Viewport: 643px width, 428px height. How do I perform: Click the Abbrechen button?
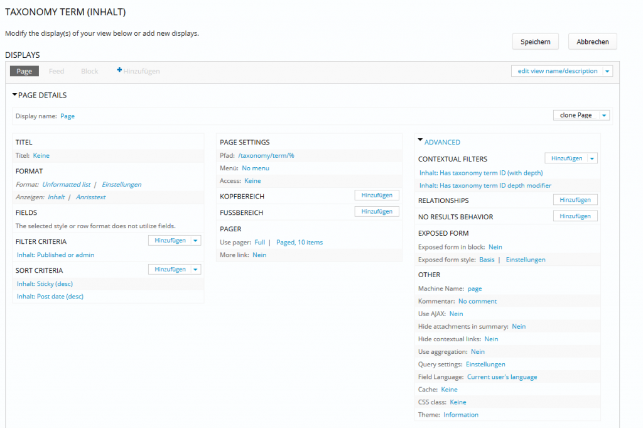[592, 41]
